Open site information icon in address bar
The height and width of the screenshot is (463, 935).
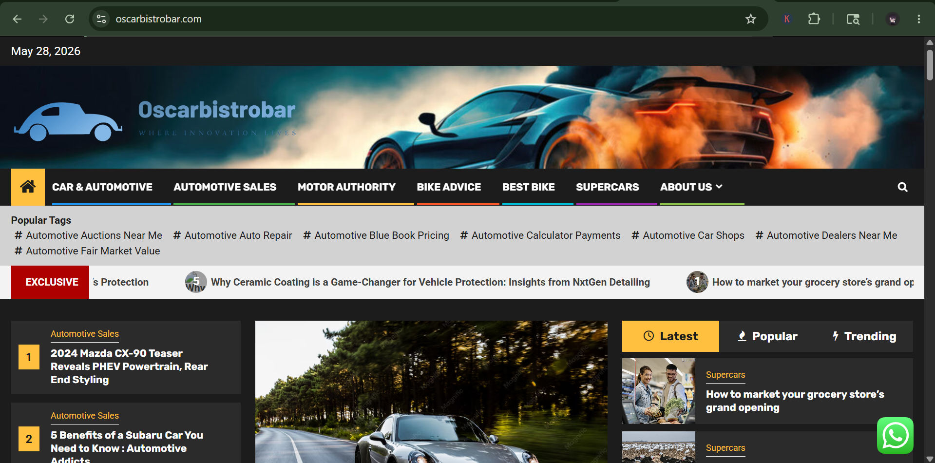coord(101,19)
